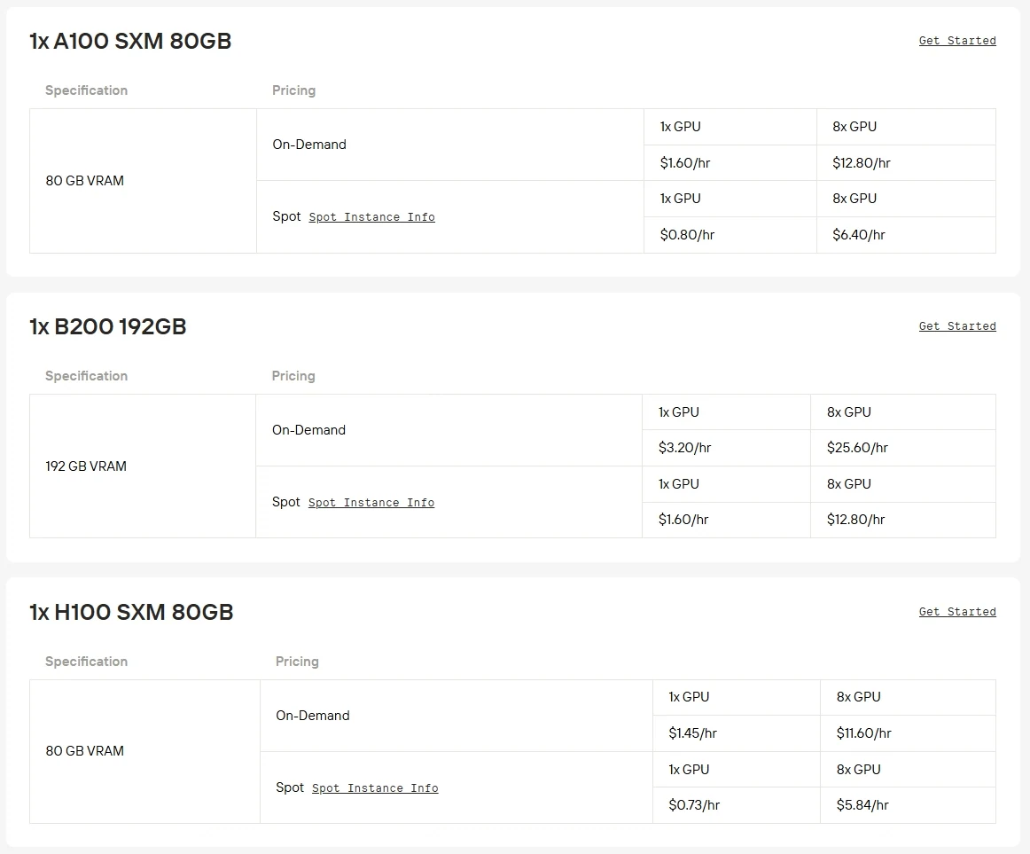Image resolution: width=1030 pixels, height=854 pixels.
Task: Click 1x GPU header in H100 Spot row
Action: [x=689, y=769]
